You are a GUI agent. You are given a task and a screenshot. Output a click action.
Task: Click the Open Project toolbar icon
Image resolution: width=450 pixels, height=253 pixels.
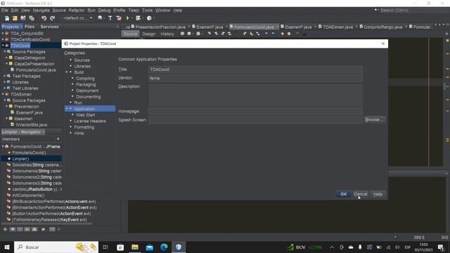pyautogui.click(x=23, y=18)
